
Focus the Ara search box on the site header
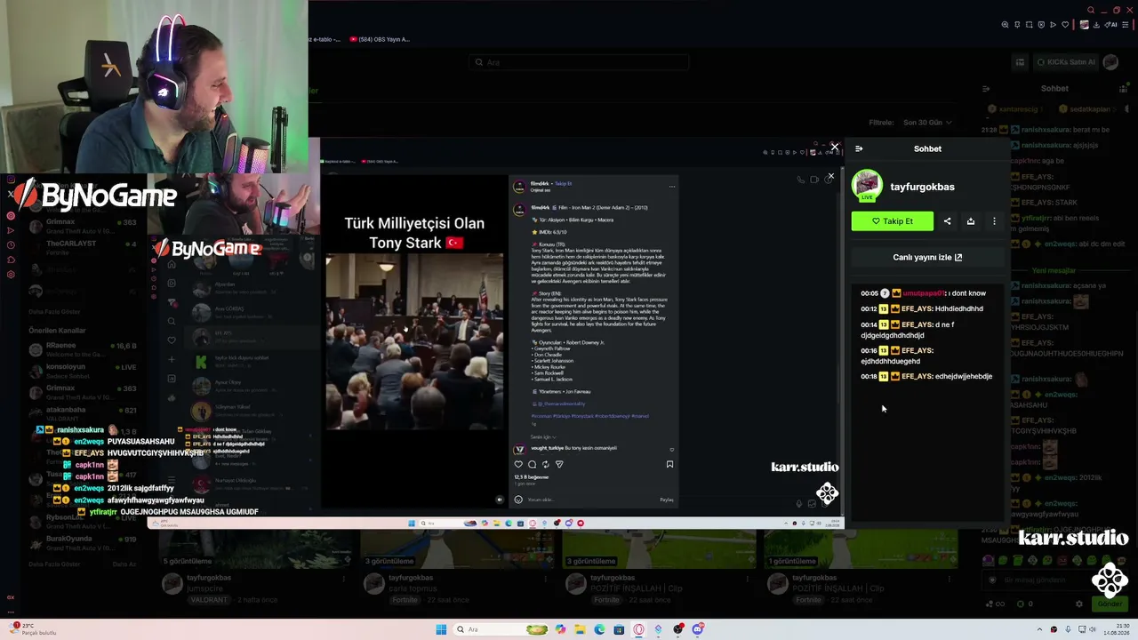[x=580, y=62]
